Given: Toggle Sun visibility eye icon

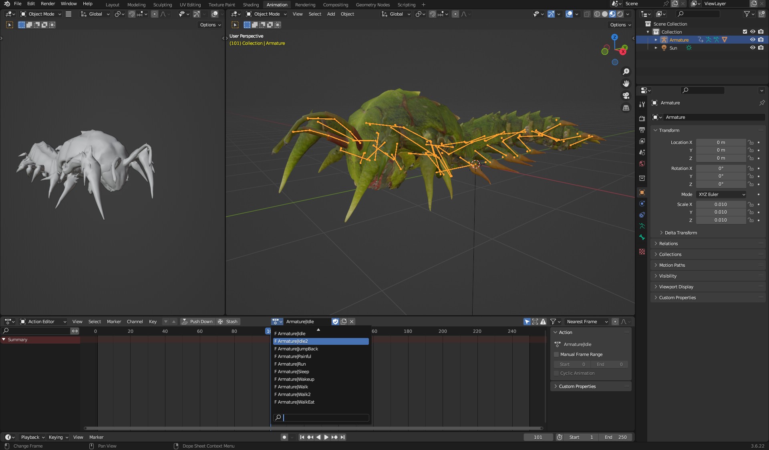Looking at the screenshot, I should click(x=753, y=48).
